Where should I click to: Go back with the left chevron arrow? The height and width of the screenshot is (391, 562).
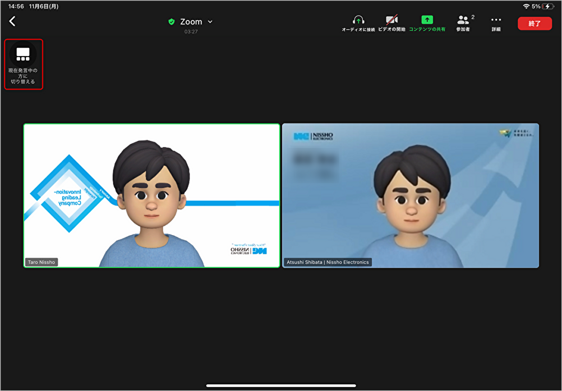click(12, 21)
